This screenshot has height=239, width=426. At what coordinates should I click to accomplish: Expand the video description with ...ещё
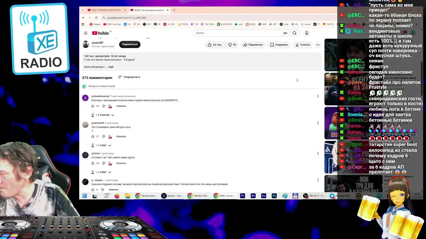click(110, 67)
